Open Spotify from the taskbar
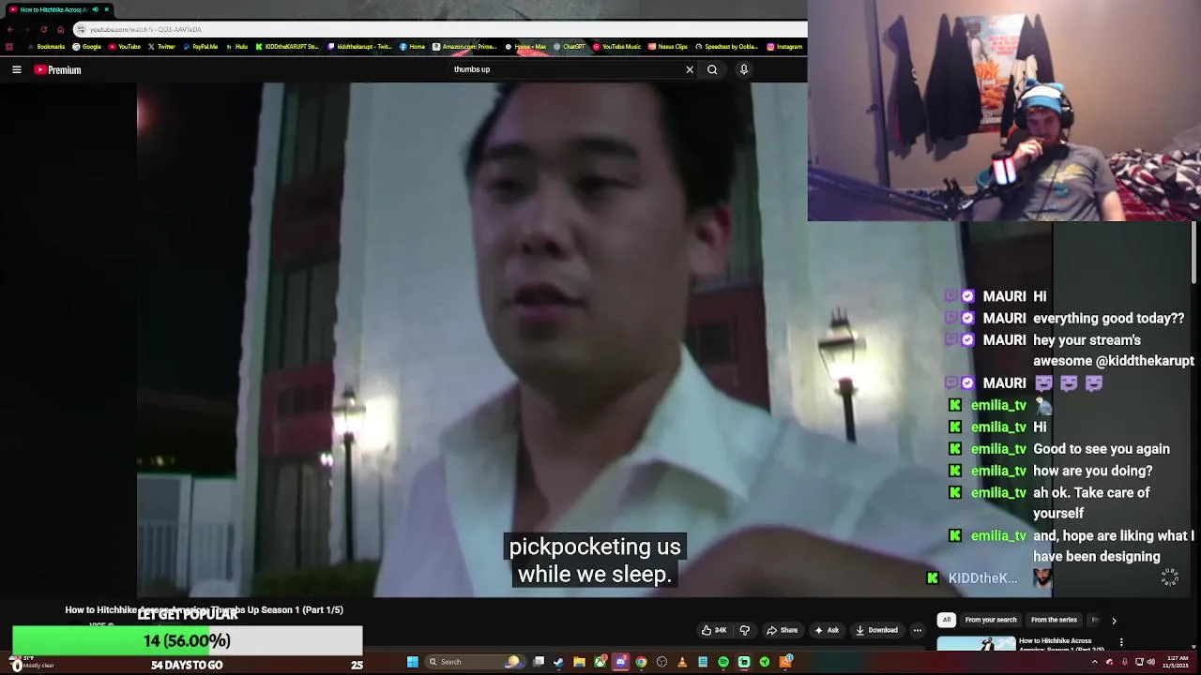The height and width of the screenshot is (675, 1201). point(723,662)
